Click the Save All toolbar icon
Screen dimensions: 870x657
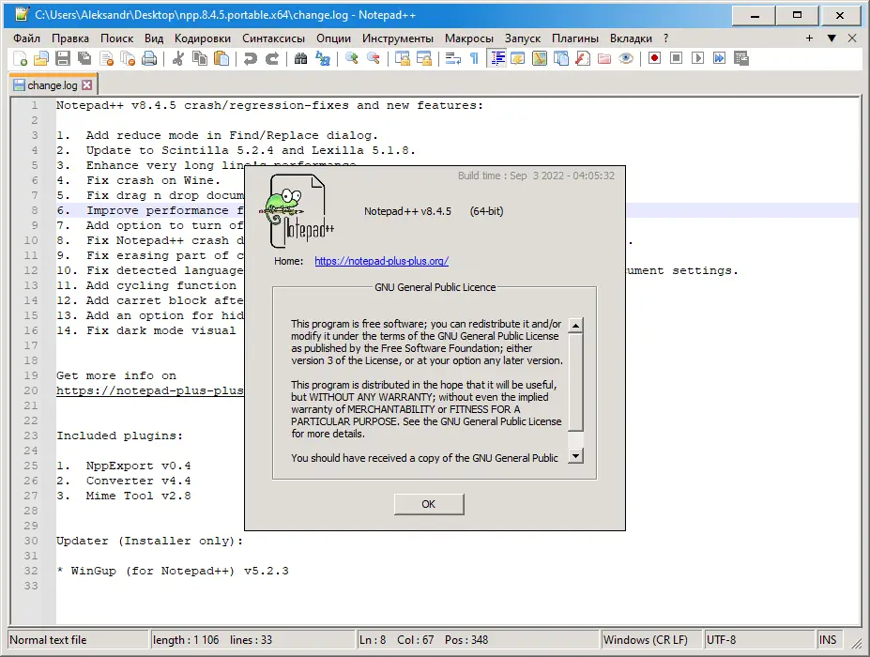(x=84, y=58)
